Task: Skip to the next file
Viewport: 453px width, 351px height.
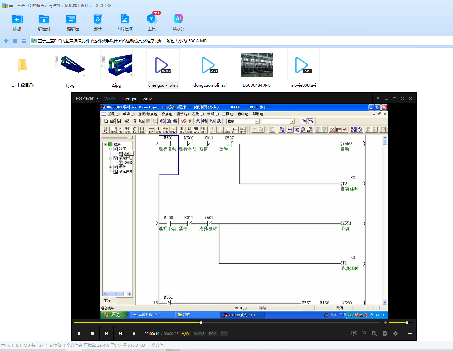Action: (120, 333)
